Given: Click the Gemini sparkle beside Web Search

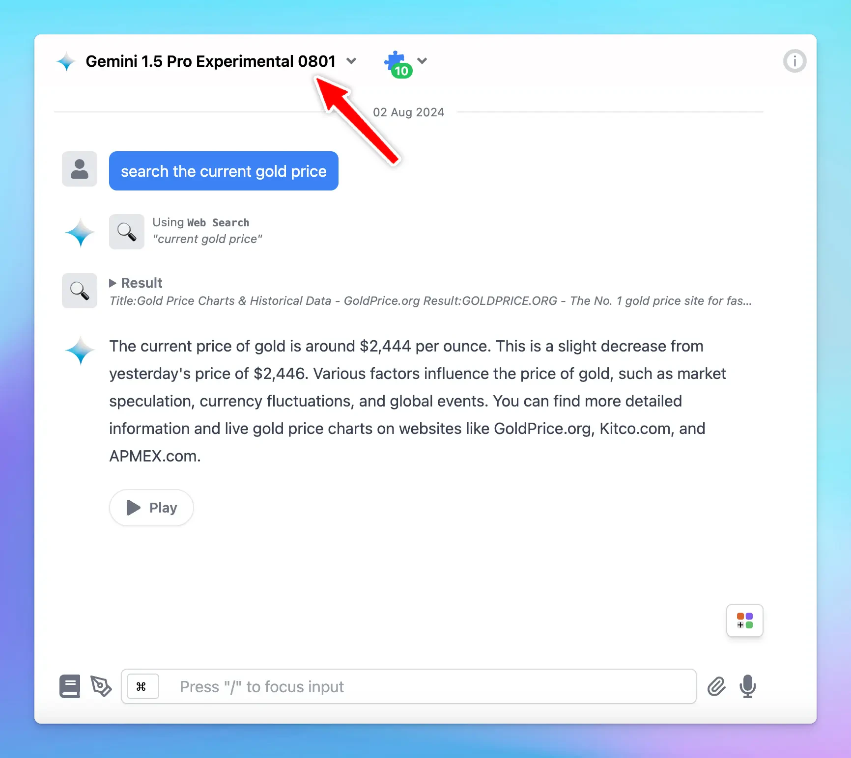Looking at the screenshot, I should coord(80,233).
